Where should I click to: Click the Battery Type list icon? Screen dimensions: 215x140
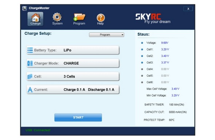pos(30,50)
